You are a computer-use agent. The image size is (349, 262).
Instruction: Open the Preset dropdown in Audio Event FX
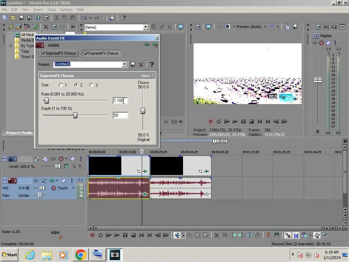point(125,64)
